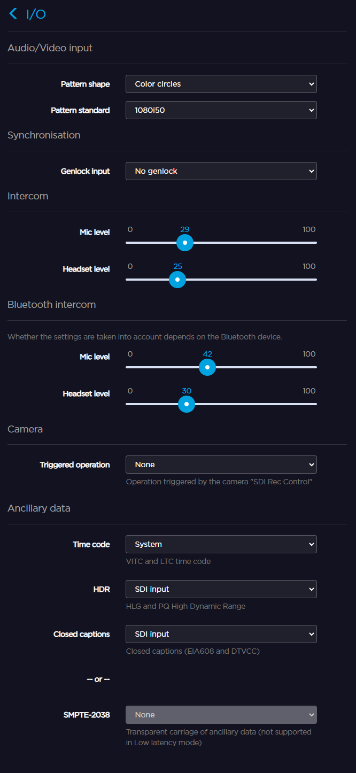Click the Intercom Headset level slider handle
The height and width of the screenshot is (773, 356).
(x=177, y=280)
